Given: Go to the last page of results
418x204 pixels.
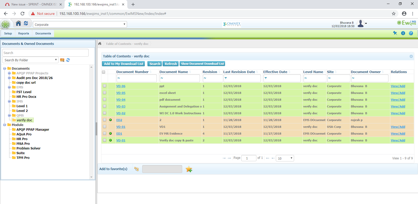Looking at the screenshot, I should click(273, 158).
